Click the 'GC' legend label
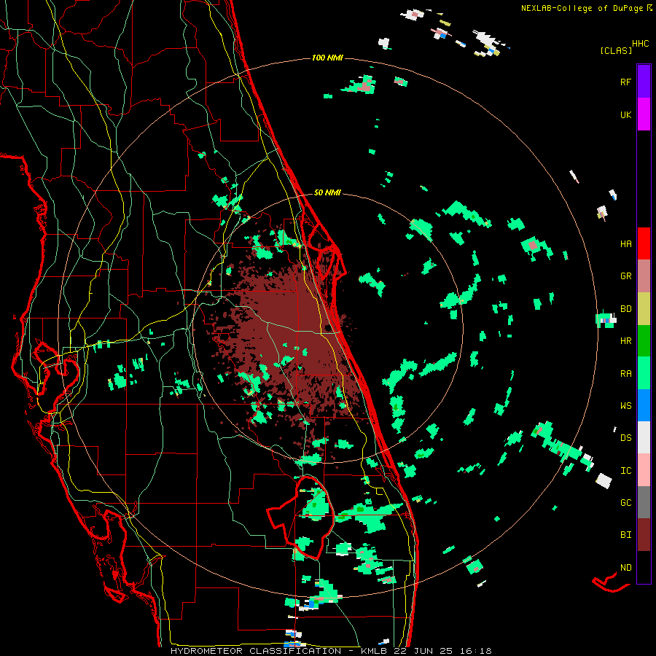Image resolution: width=656 pixels, height=656 pixels. tap(625, 503)
